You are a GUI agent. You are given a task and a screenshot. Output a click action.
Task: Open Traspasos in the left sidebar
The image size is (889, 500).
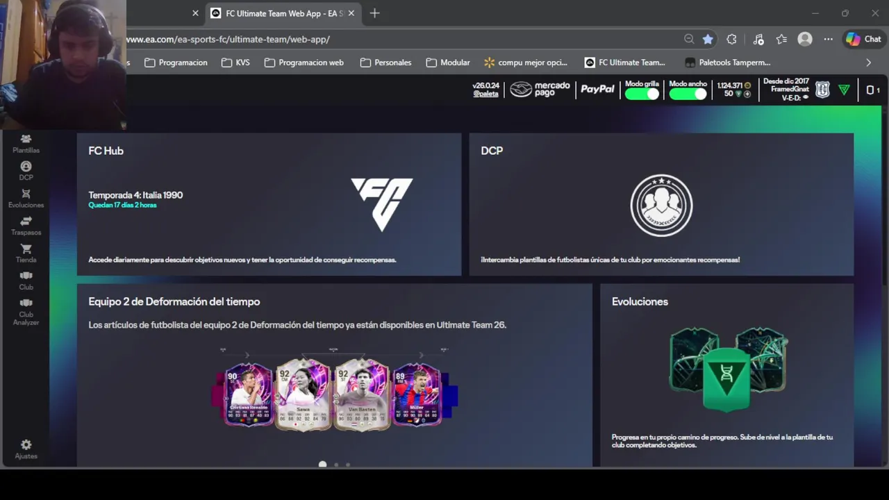[x=26, y=226]
